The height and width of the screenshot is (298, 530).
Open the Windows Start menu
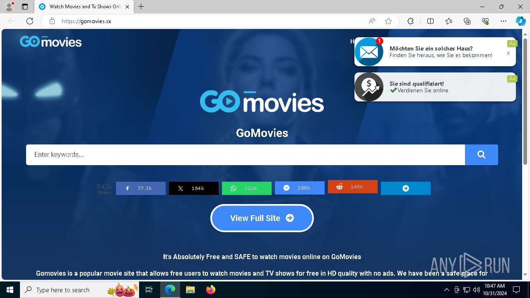[10, 290]
